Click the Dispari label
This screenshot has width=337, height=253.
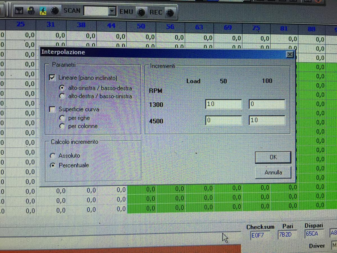[x=314, y=225]
